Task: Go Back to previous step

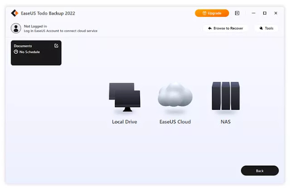Action: pyautogui.click(x=260, y=171)
